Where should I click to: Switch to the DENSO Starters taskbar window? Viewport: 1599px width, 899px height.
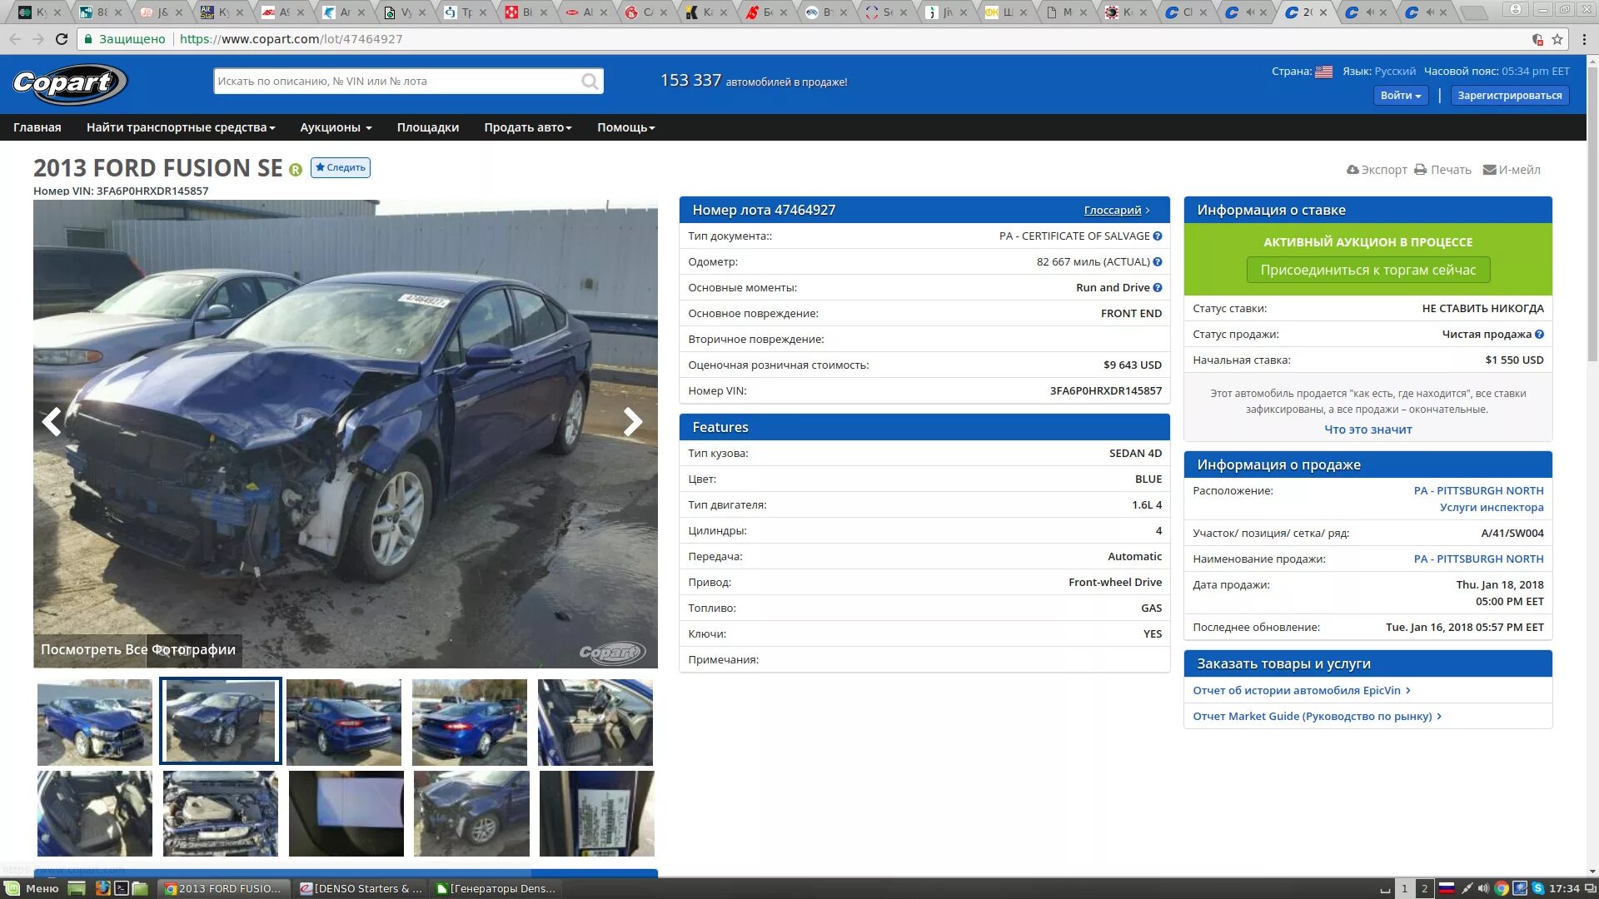(361, 889)
